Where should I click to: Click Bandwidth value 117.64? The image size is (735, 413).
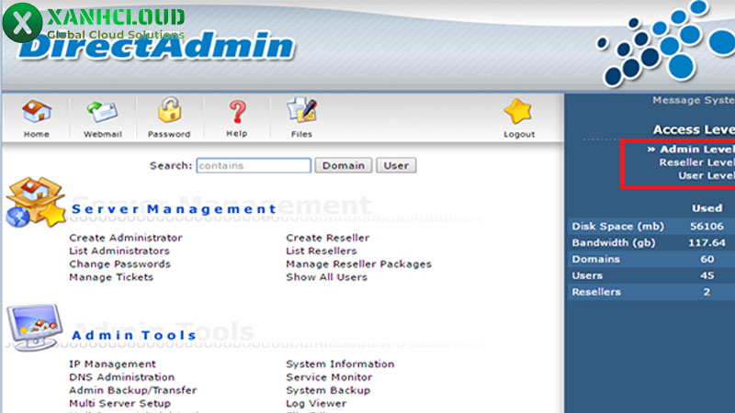(707, 242)
